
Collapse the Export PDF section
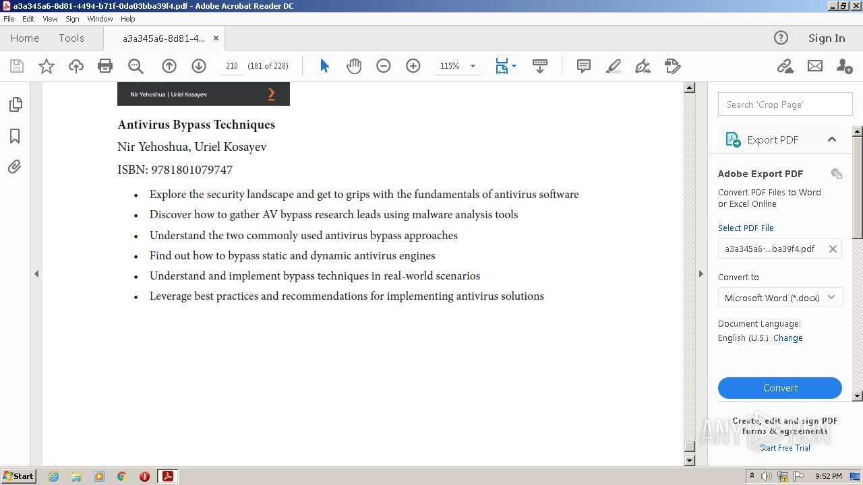tap(832, 139)
